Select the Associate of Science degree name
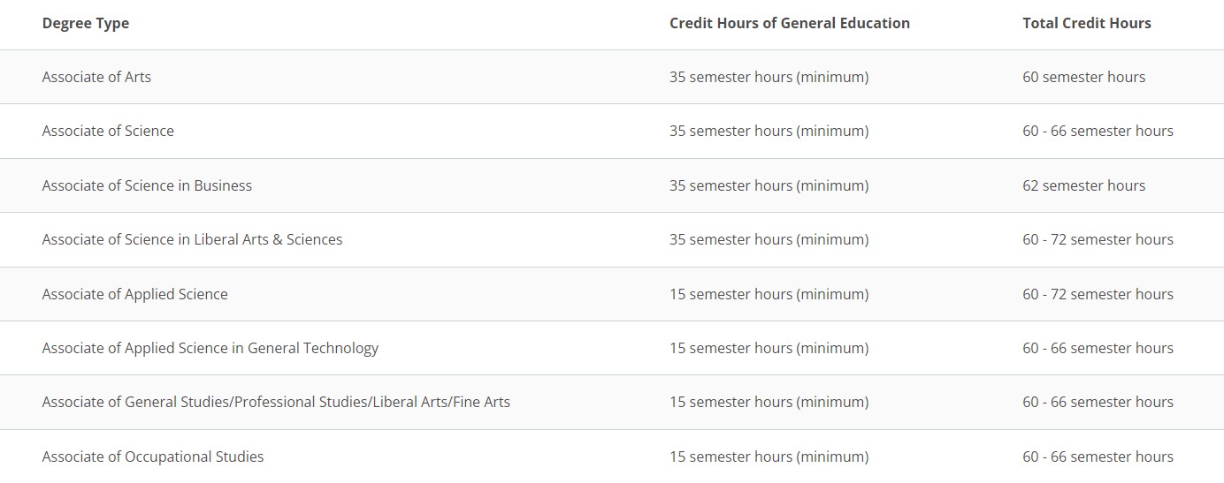Screen dimensions: 1224x483 [x=108, y=131]
